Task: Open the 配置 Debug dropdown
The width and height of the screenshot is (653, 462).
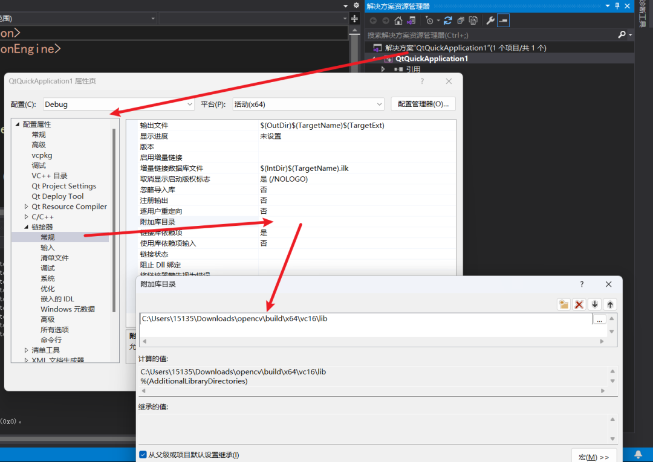Action: (119, 104)
